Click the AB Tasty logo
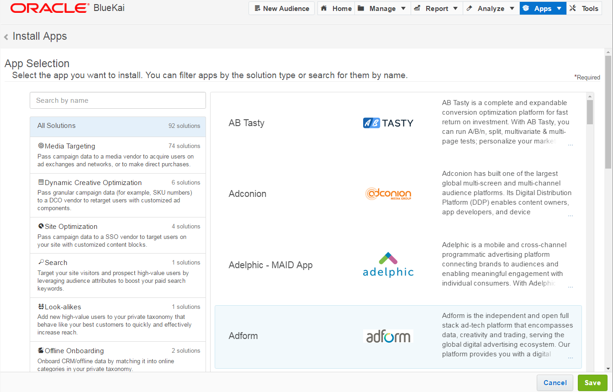 point(388,123)
